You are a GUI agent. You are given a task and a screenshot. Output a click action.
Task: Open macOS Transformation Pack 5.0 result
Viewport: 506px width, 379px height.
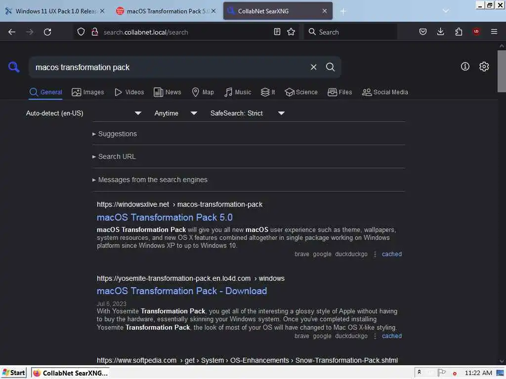point(165,217)
